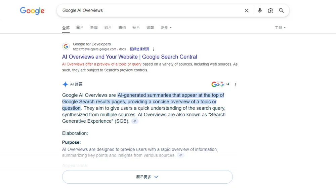The width and height of the screenshot is (336, 189).
Task: Open AI Overviews and Your Website result
Action: tap(129, 57)
